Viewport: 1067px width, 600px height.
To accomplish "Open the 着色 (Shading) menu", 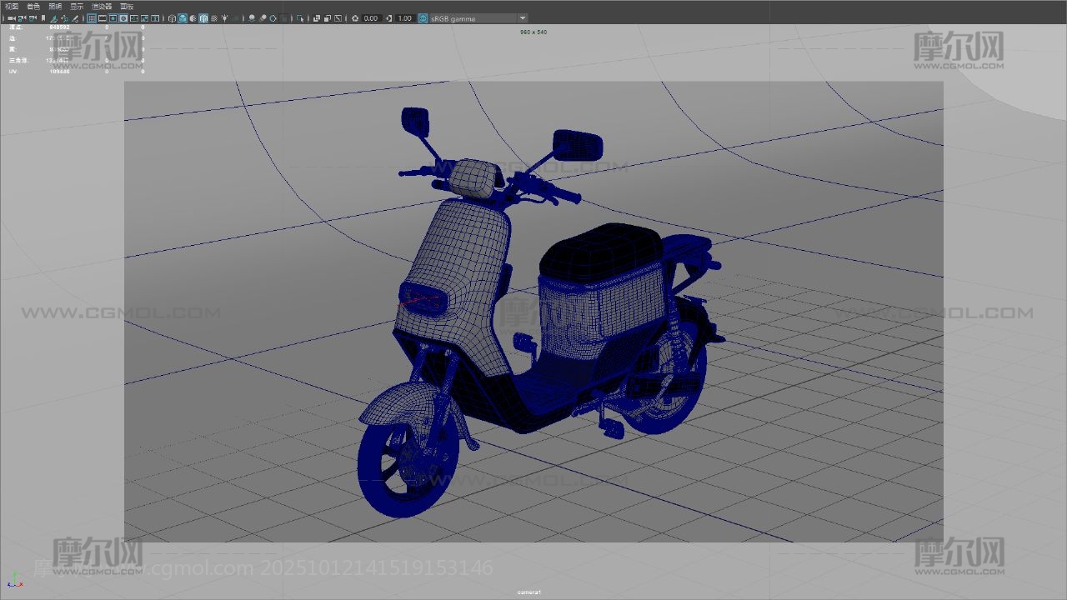I will 33,6.
